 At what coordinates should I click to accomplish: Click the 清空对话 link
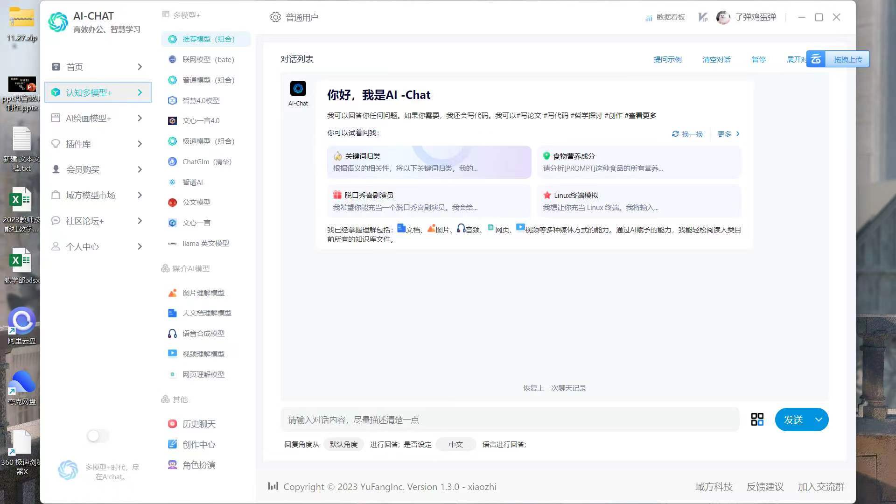click(x=716, y=59)
